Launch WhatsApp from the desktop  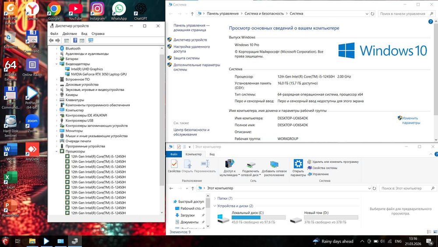(x=119, y=11)
